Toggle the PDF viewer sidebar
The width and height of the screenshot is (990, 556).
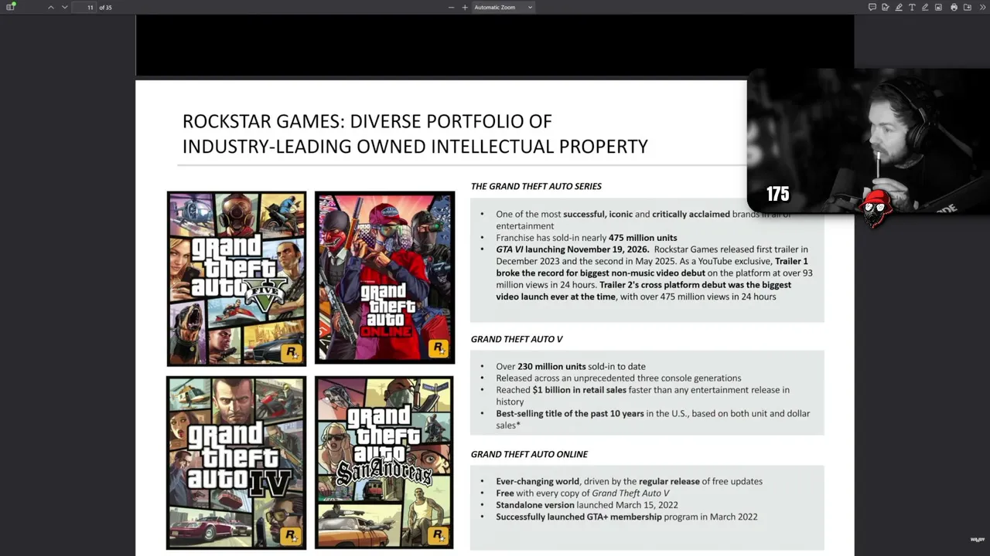pos(11,7)
